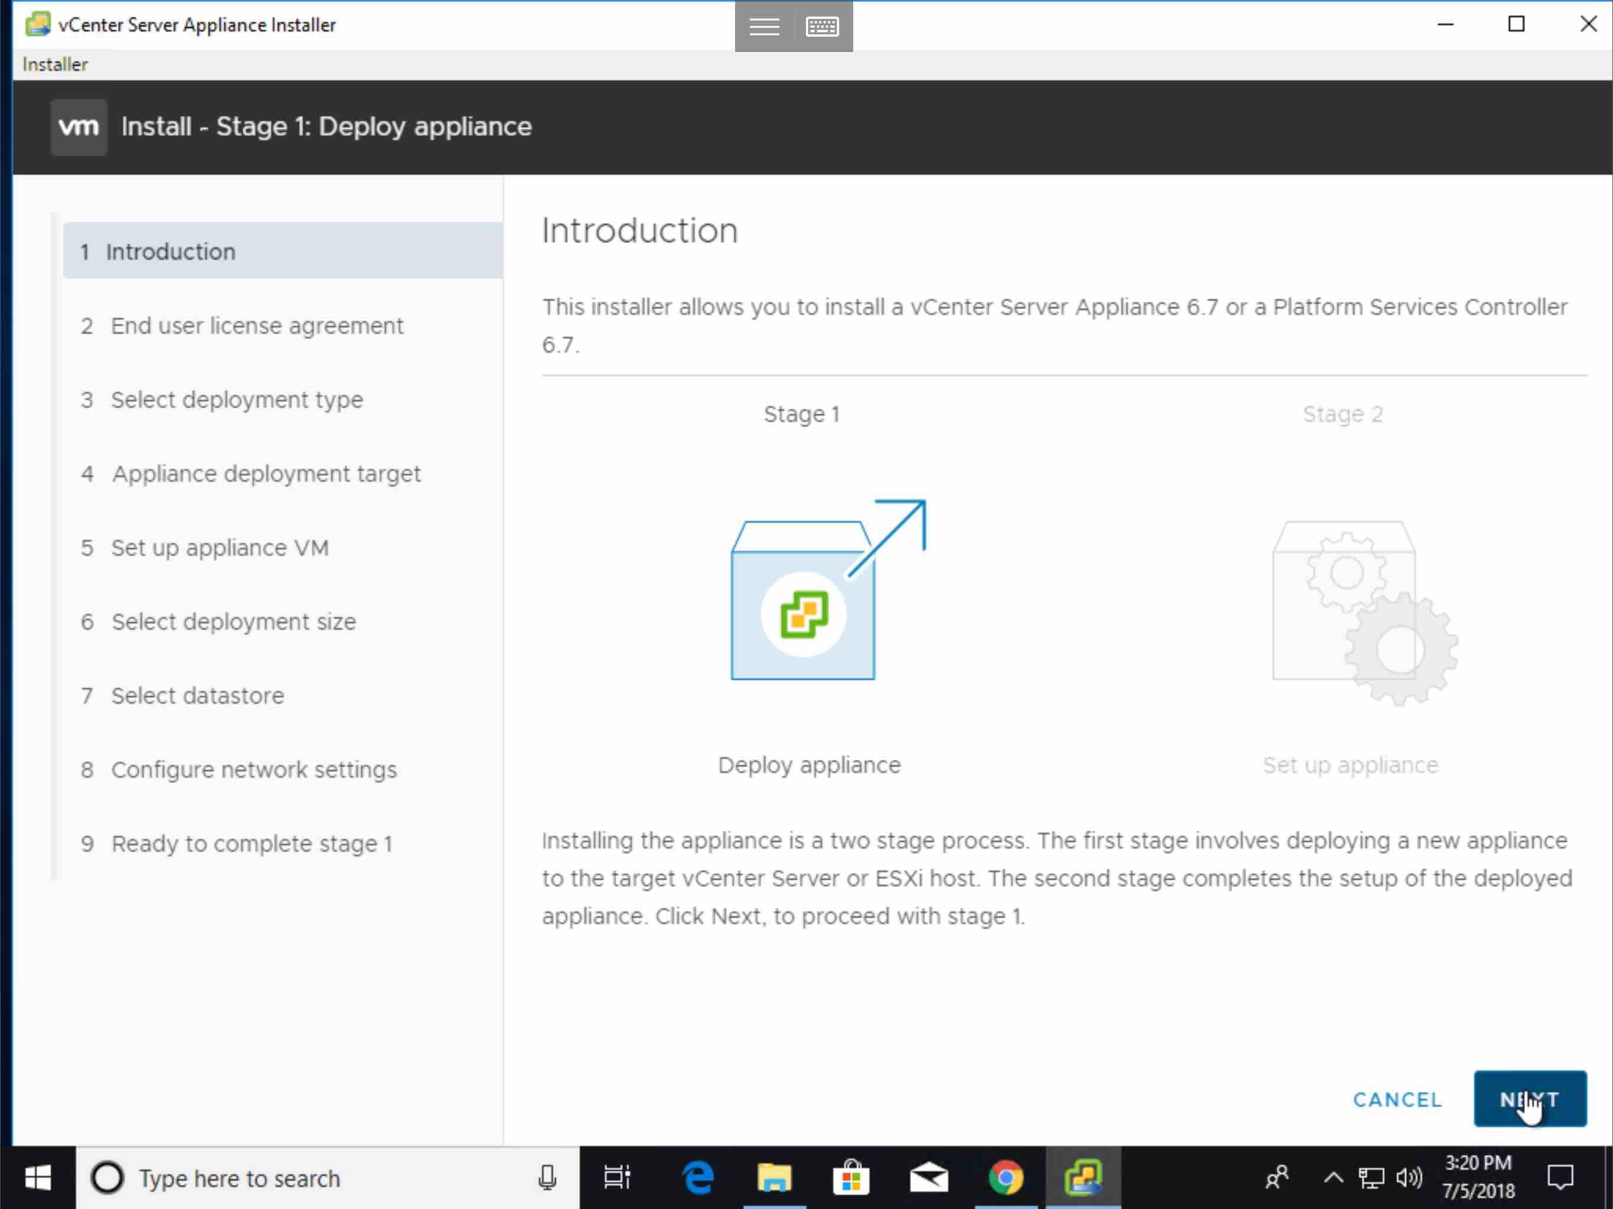Go to Configure network settings step

tap(239, 769)
